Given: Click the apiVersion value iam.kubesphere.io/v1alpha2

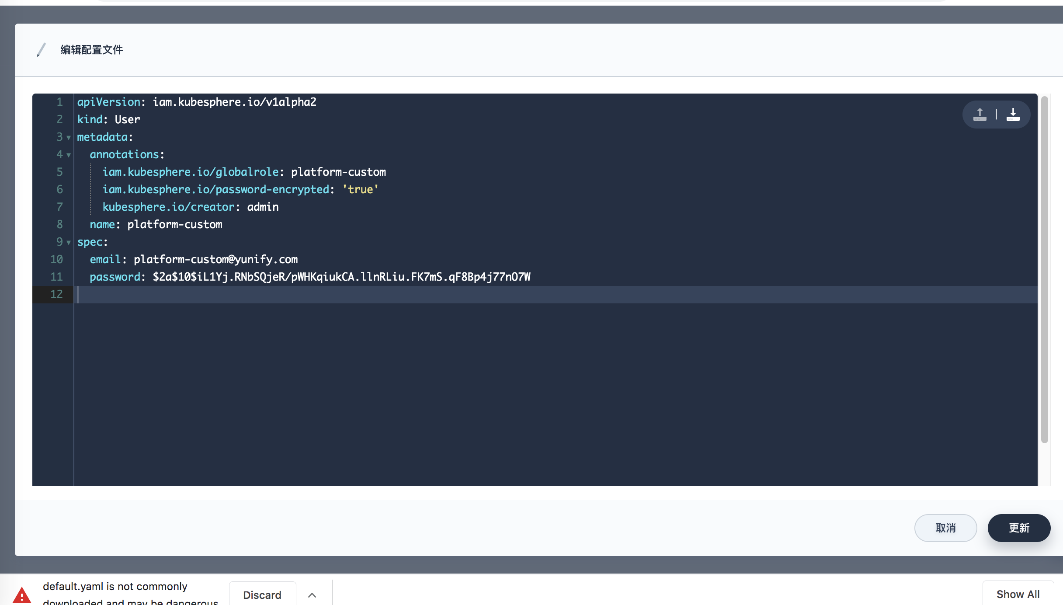Looking at the screenshot, I should (234, 102).
